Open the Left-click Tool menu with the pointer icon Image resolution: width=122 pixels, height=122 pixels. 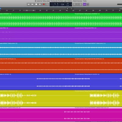click(x=68, y=9)
